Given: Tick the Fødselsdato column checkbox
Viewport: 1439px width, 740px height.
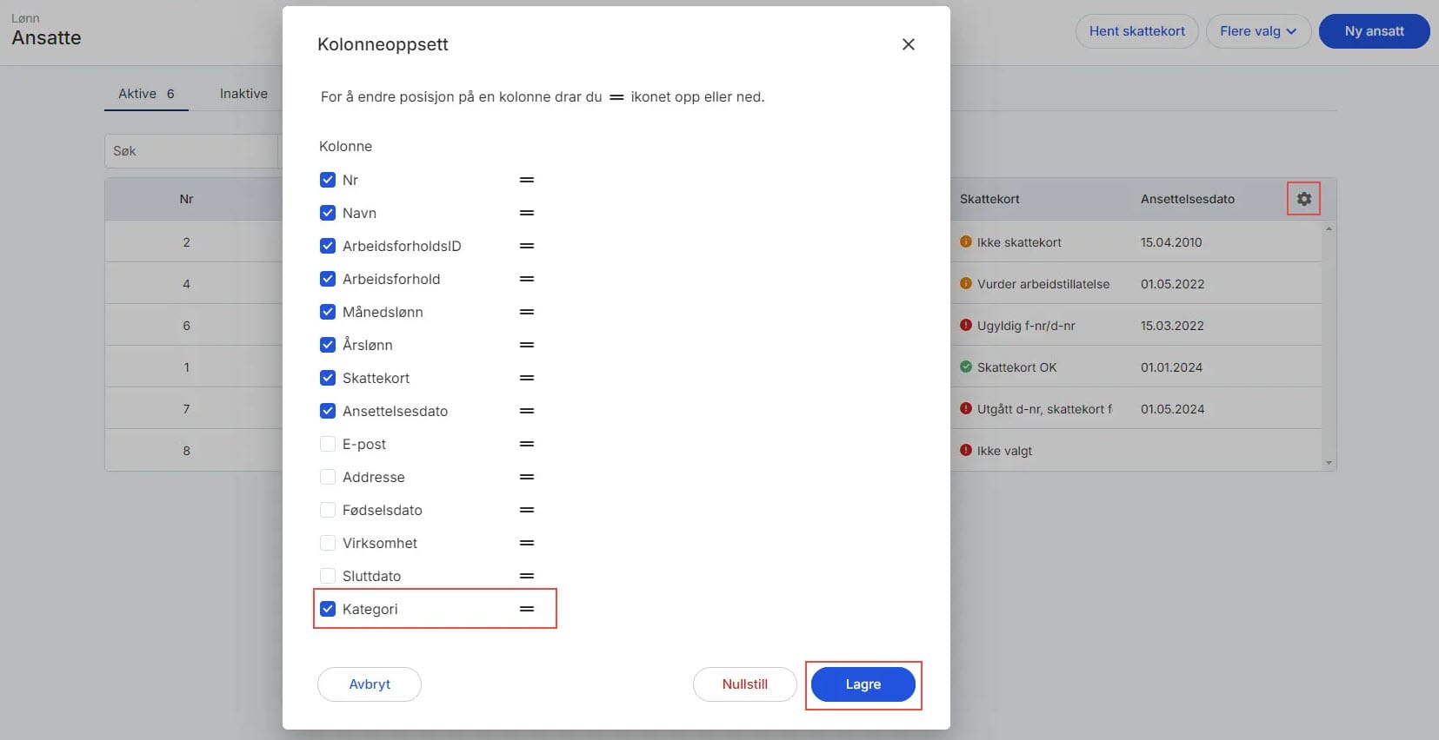Looking at the screenshot, I should 328,510.
